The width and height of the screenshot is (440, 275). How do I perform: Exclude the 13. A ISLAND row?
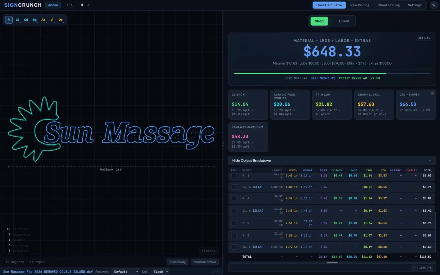point(234,187)
